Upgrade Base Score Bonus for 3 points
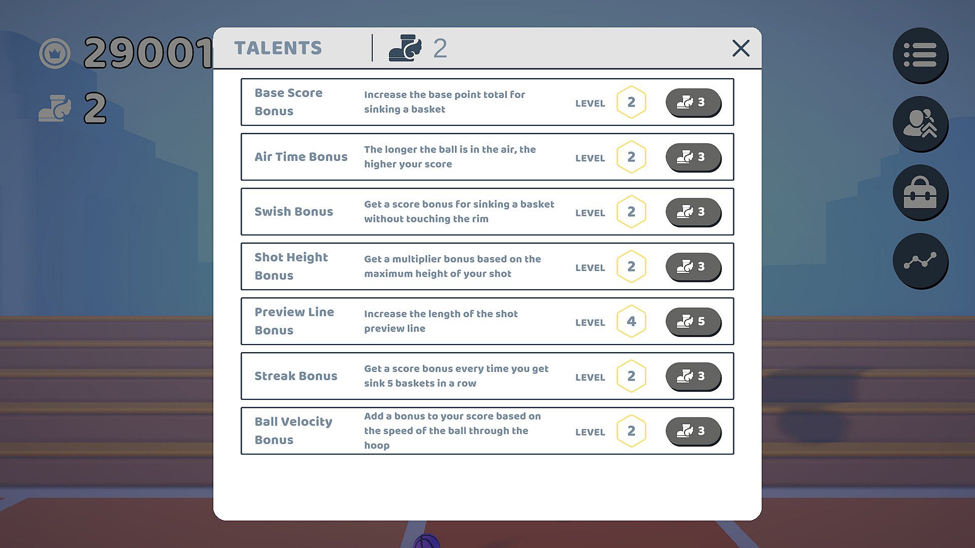The image size is (975, 548). click(x=693, y=102)
